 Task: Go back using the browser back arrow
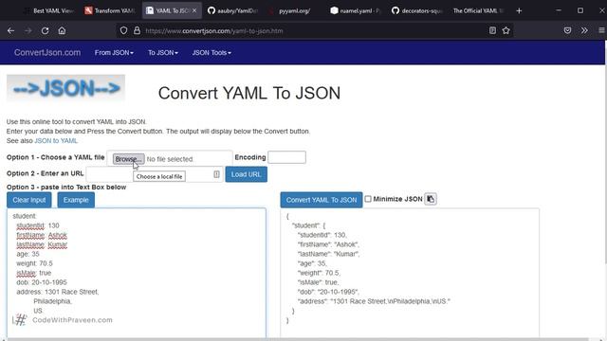click(10, 30)
